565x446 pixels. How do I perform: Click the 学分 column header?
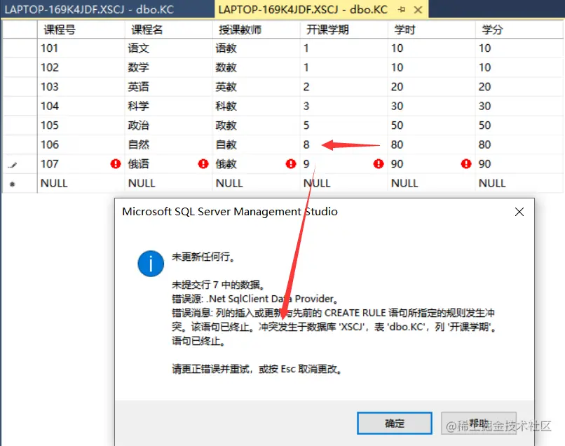point(519,29)
